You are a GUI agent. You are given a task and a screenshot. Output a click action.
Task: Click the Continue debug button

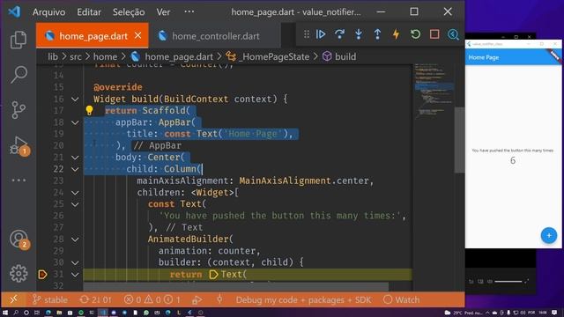point(321,34)
